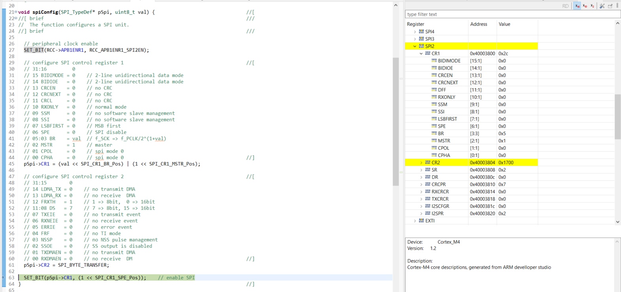Image resolution: width=621 pixels, height=292 pixels.
Task: Expand the RXCRCR register node
Action: click(421, 192)
